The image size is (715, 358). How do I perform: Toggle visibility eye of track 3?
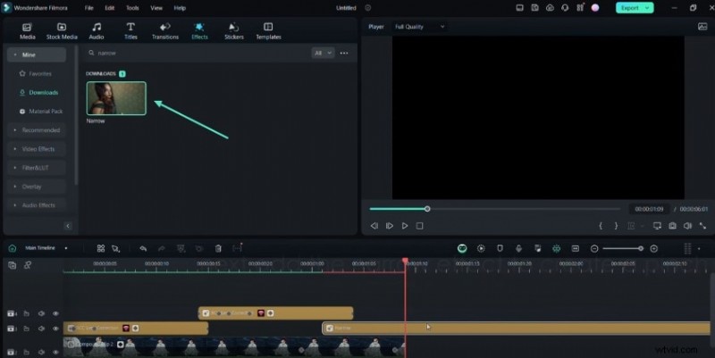click(x=55, y=329)
